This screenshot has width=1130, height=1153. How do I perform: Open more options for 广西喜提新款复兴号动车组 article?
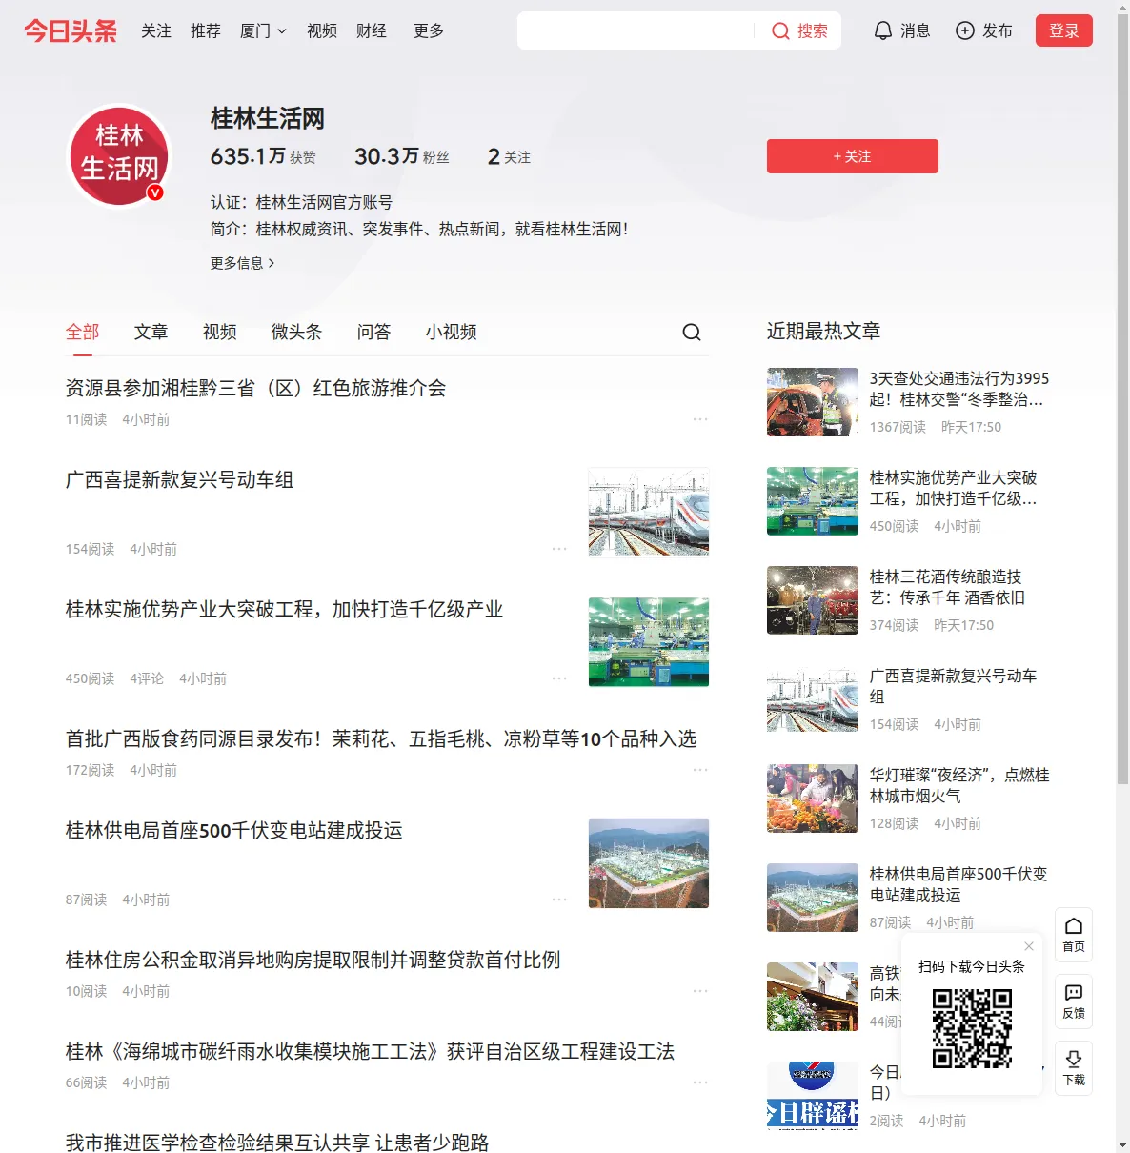(559, 549)
